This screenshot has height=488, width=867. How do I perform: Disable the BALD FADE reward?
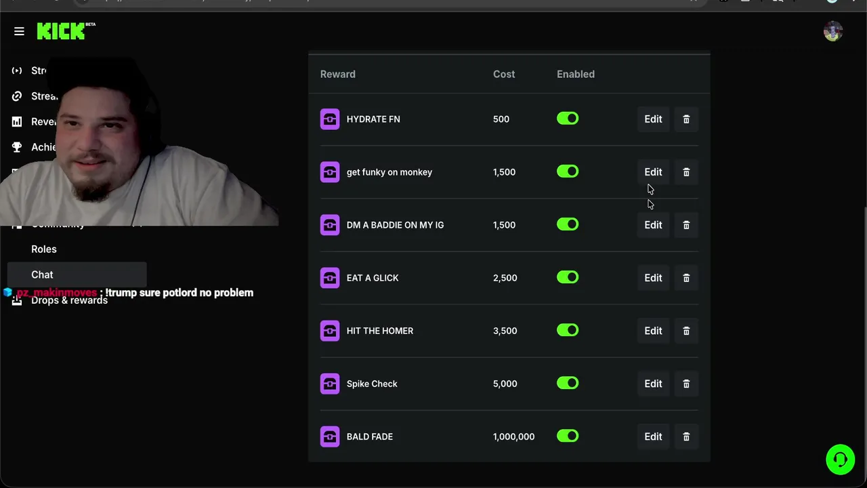568,436
